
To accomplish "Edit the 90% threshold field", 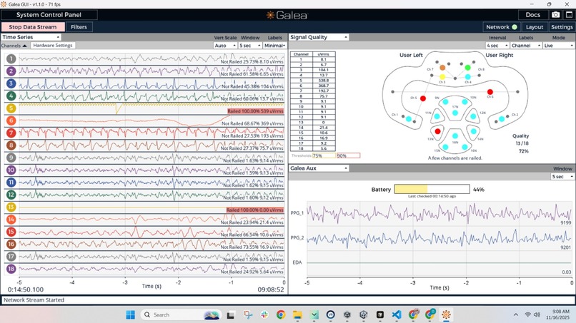I will click(x=348, y=156).
